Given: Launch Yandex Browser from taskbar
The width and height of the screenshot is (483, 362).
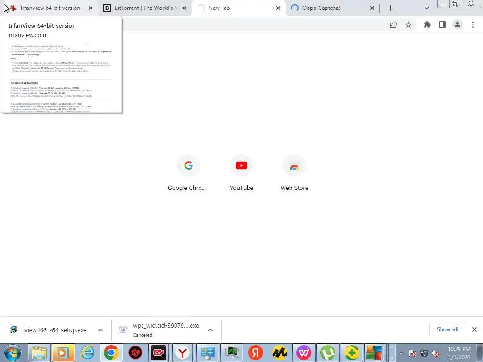Looking at the screenshot, I should click(183, 353).
